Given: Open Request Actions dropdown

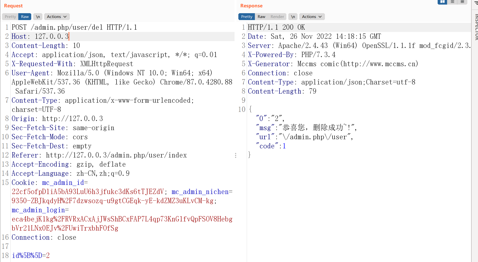Looking at the screenshot, I should (57, 16).
